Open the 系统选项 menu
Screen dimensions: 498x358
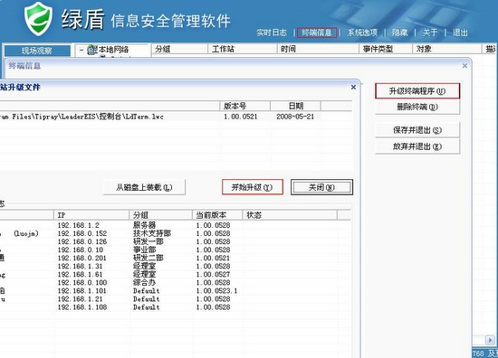(362, 33)
